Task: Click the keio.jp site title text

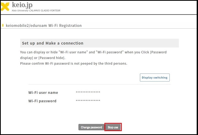Action: 22,5
